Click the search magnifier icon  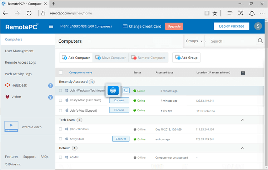pos(260,41)
